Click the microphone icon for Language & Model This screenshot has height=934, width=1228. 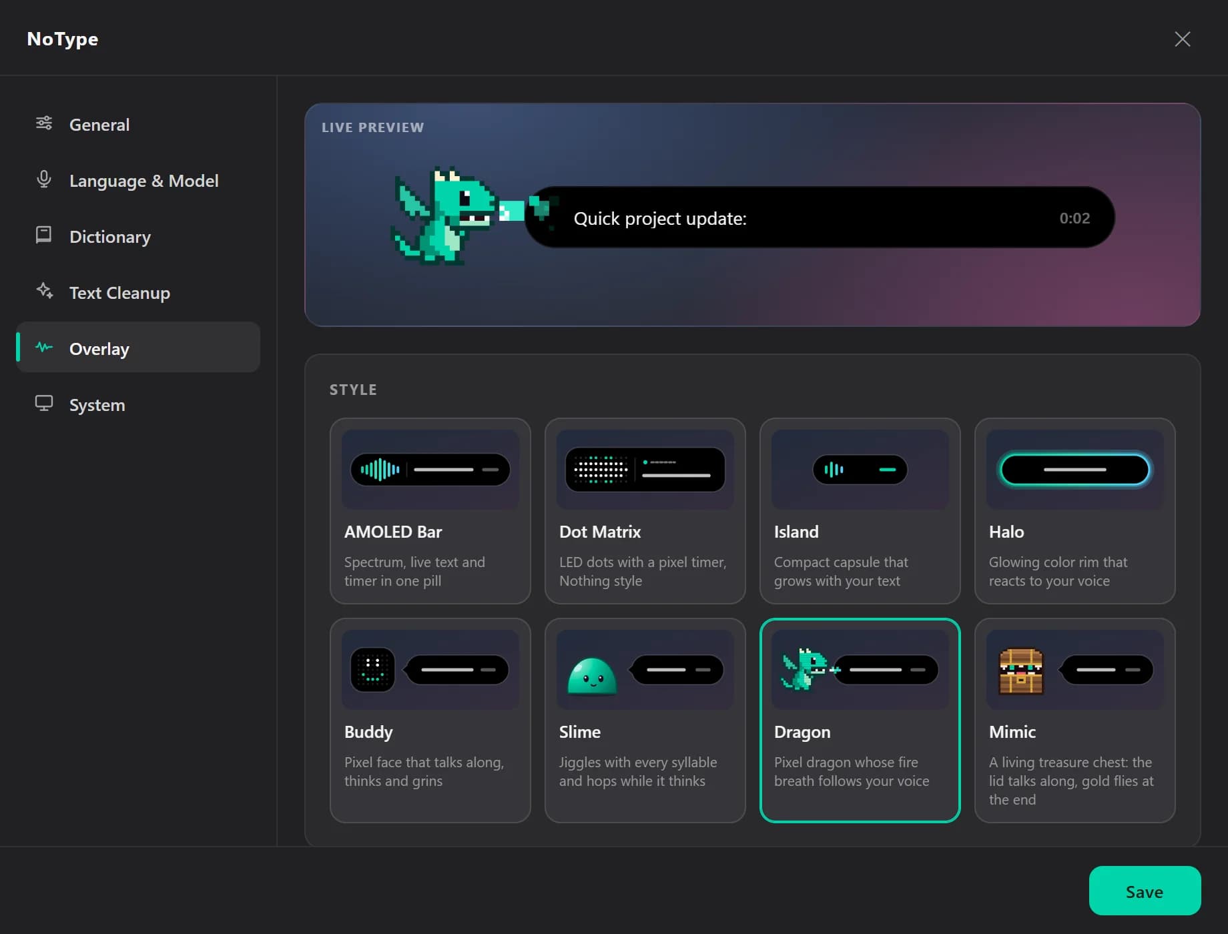click(44, 179)
